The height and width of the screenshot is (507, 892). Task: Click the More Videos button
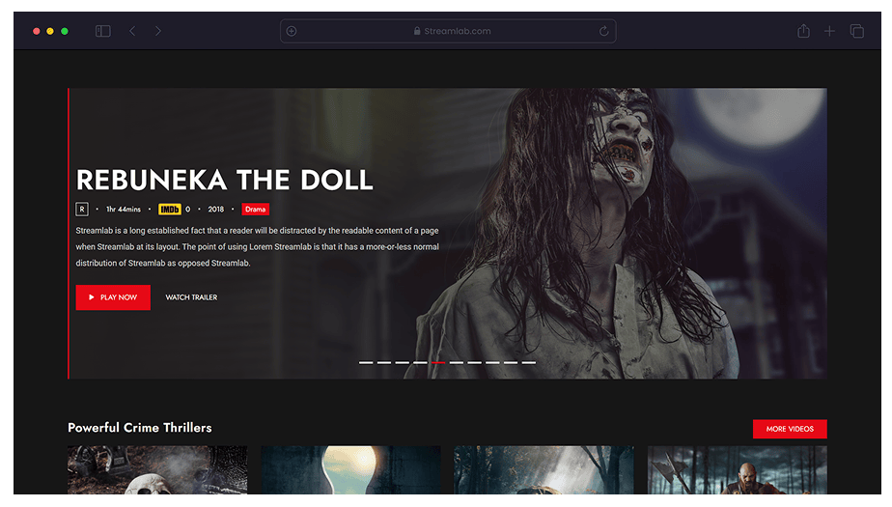pos(789,429)
